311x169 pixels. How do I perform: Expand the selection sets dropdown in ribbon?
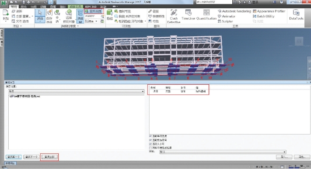(91, 21)
